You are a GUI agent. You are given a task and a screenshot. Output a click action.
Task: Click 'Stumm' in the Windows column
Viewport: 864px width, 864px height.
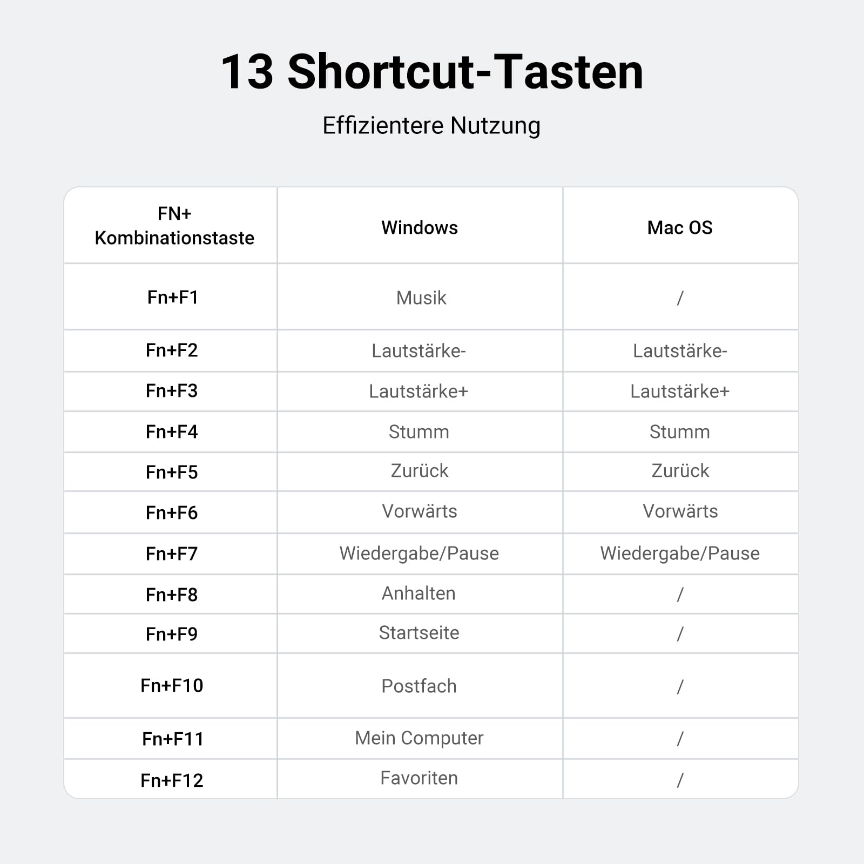point(419,431)
